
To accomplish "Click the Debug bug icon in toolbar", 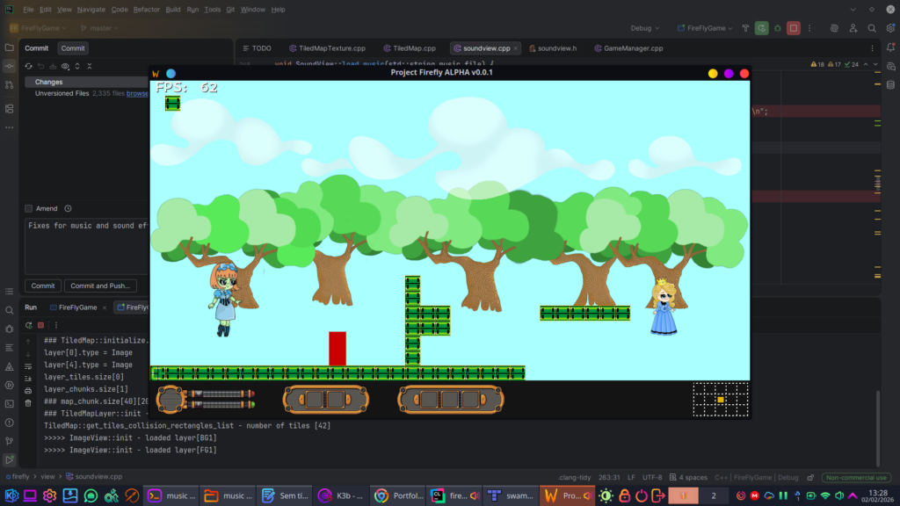I will (x=777, y=28).
